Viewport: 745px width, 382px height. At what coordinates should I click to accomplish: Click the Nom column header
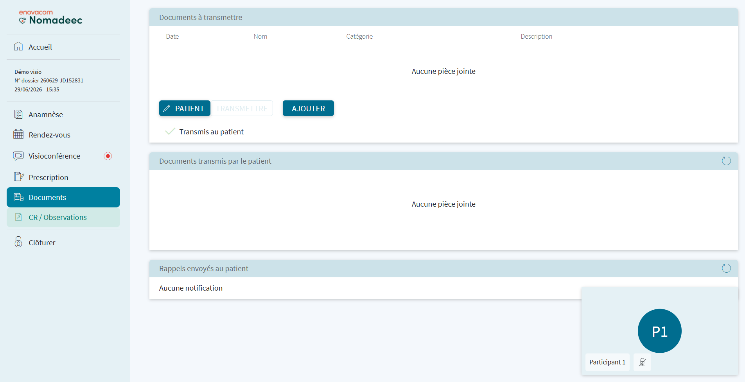[x=260, y=36]
